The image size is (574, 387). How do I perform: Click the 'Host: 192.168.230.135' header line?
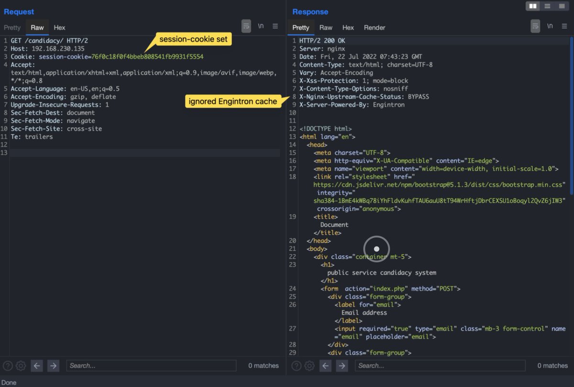47,49
